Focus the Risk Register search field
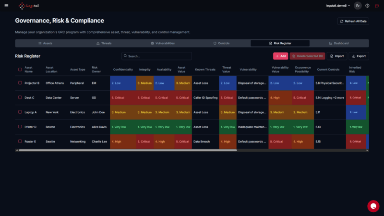This screenshot has width=384, height=216. (x=156, y=56)
